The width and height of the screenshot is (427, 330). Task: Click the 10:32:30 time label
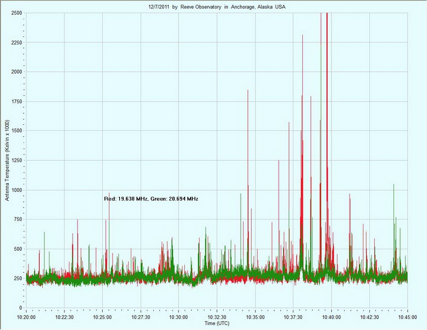click(x=217, y=317)
